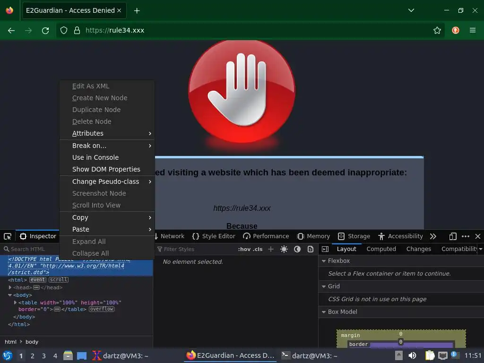The width and height of the screenshot is (484, 363).
Task: Open the Style Editor panel
Action: tap(214, 236)
